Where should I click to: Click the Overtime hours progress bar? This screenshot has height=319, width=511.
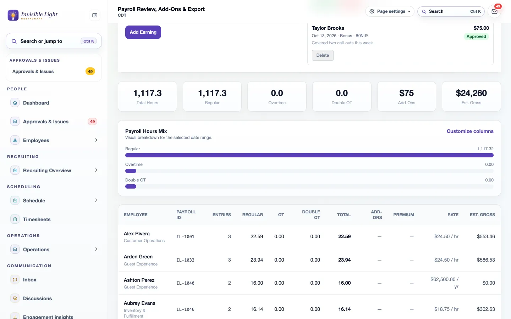[x=309, y=171]
